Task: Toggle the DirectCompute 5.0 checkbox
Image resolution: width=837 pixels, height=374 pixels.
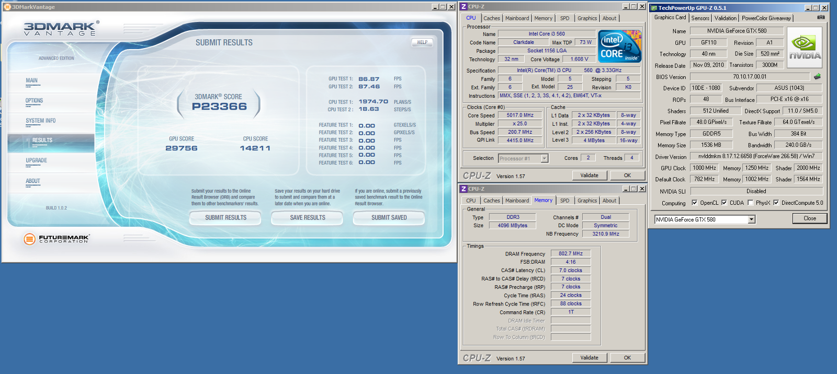Action: click(x=776, y=203)
